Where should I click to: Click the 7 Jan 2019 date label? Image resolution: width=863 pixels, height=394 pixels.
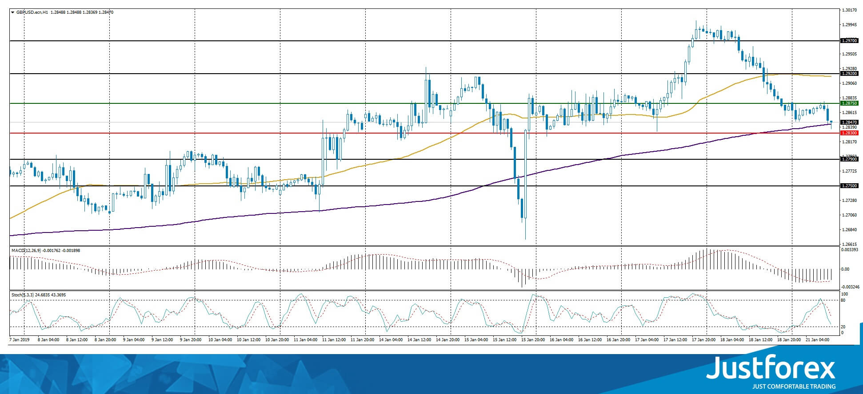[19, 340]
